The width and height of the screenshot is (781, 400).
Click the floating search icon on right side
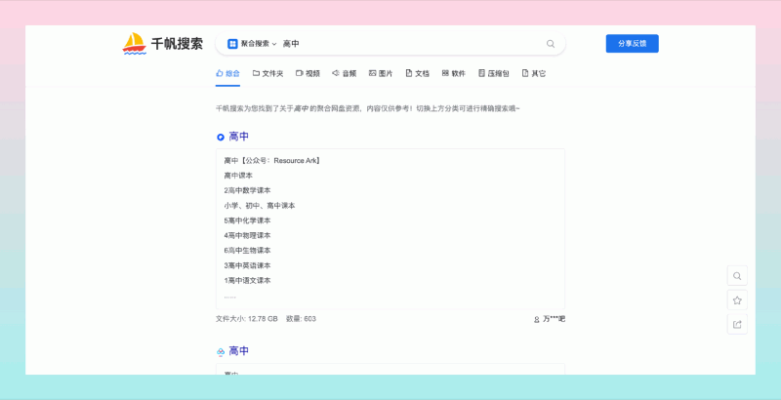point(737,276)
